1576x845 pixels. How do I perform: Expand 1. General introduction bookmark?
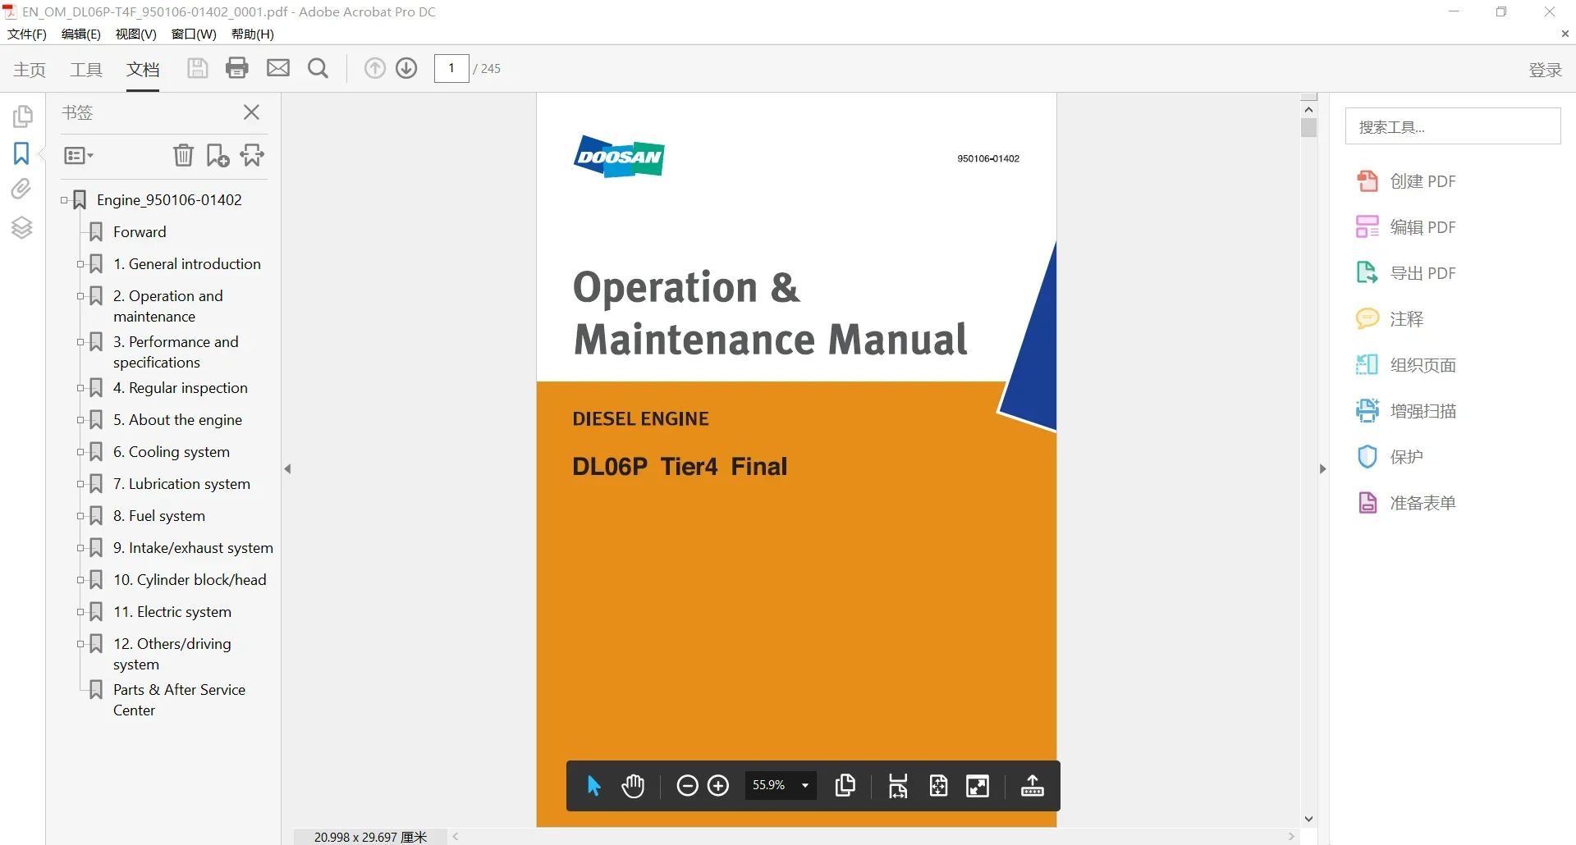click(80, 264)
